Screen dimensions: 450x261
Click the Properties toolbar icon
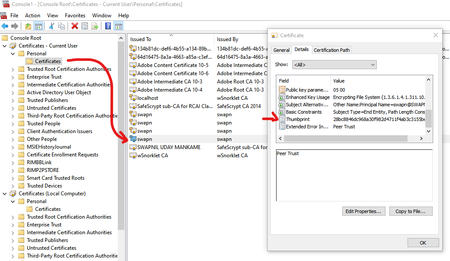[85, 26]
